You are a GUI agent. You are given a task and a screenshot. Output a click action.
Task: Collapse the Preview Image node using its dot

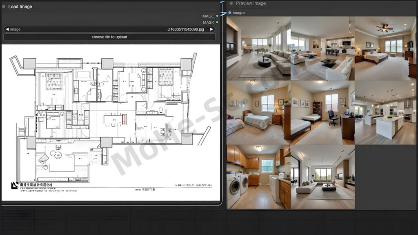click(231, 3)
